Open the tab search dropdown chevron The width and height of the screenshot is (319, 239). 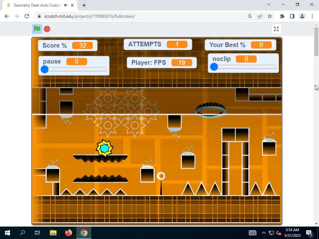tap(269, 4)
